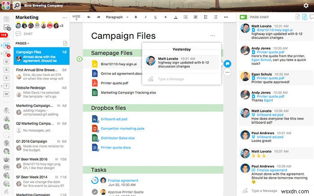The width and height of the screenshot is (314, 196).
Task: Toggle the bulleted list
Action: (205, 17)
